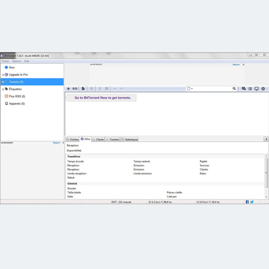Click Report link on sidebar advertisement
269x269 pixels.
point(56,143)
